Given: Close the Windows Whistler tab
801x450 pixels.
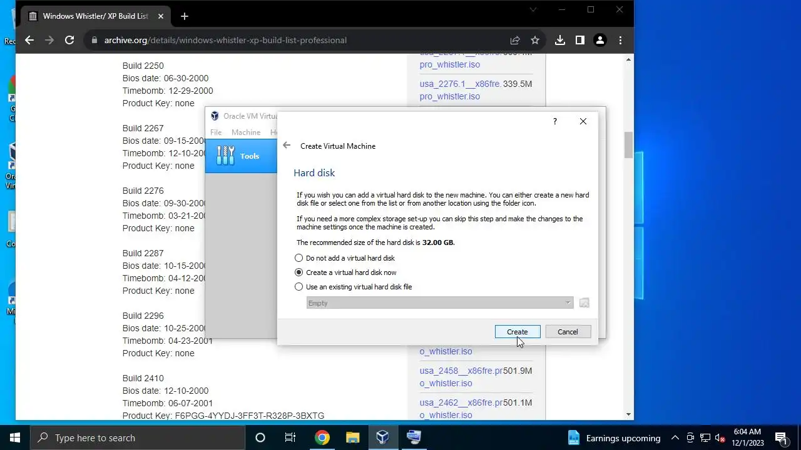Looking at the screenshot, I should point(160,16).
